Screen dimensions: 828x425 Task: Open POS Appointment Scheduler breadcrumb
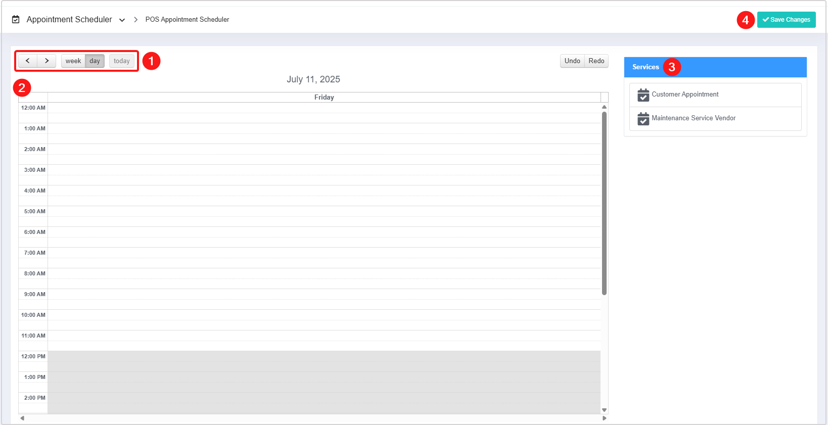[x=187, y=20]
